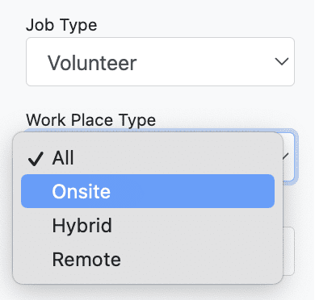Click the highlighted blue Onsite row
Image resolution: width=315 pixels, height=300 pixels.
(148, 191)
